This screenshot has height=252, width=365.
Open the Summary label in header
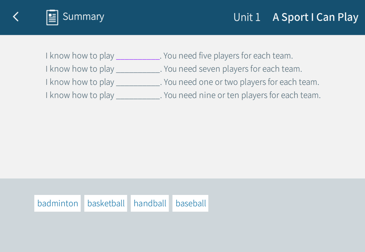click(83, 17)
